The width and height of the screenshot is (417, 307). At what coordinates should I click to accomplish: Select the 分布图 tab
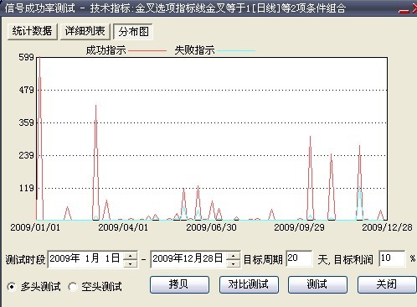pyautogui.click(x=133, y=32)
